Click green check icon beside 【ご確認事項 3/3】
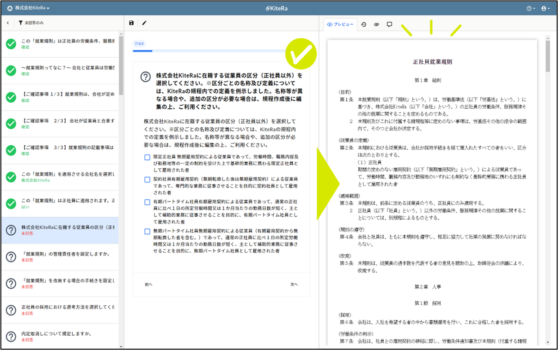 pyautogui.click(x=11, y=150)
